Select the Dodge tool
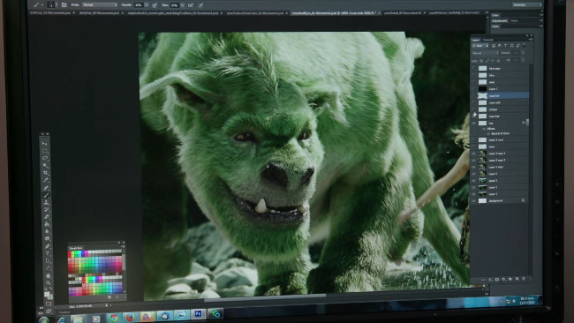Image resolution: width=574 pixels, height=323 pixels. (47, 238)
